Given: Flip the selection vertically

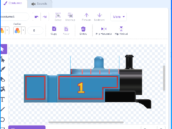Looking at the screenshot, I should [121, 31].
